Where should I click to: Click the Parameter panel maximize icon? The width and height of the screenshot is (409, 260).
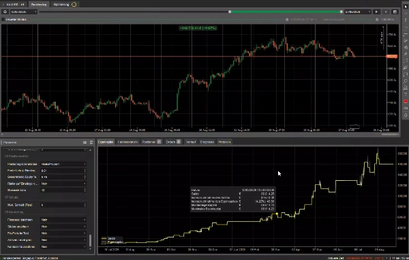[91, 142]
